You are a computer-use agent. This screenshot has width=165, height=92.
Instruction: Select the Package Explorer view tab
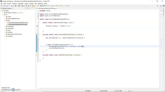[7, 8]
